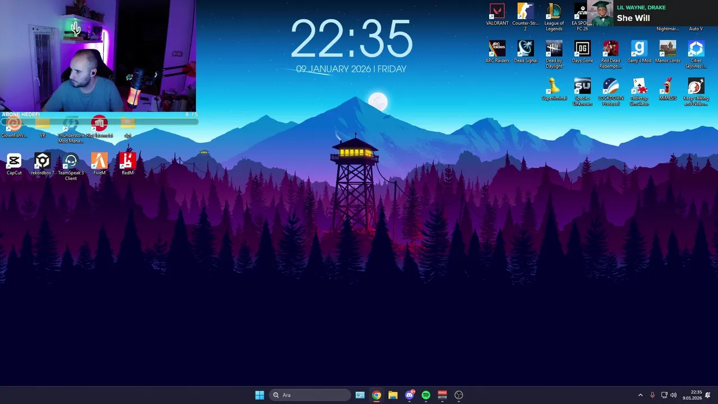718x404 pixels.
Task: Select the Days Gone shortcut
Action: (582, 52)
